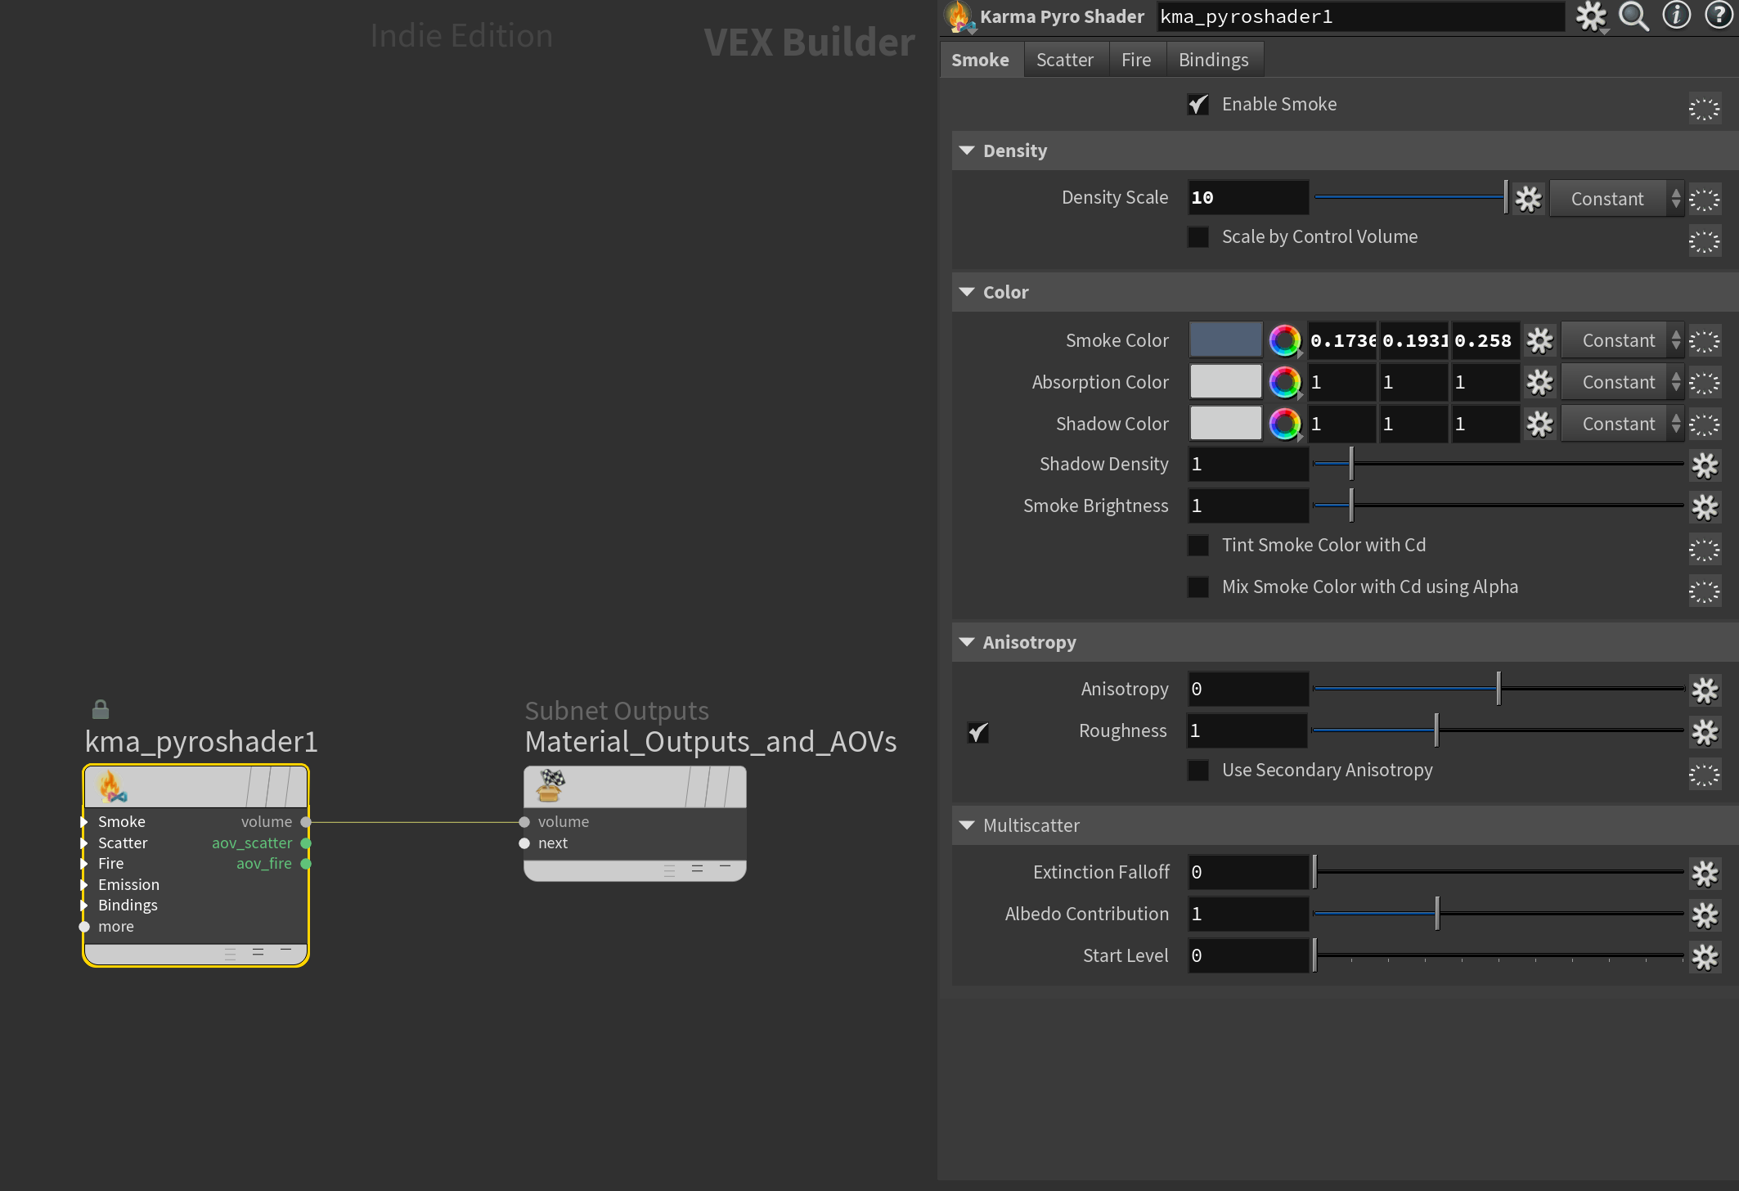Toggle Tint Smoke Color with Cd
The height and width of the screenshot is (1191, 1739).
click(1198, 546)
